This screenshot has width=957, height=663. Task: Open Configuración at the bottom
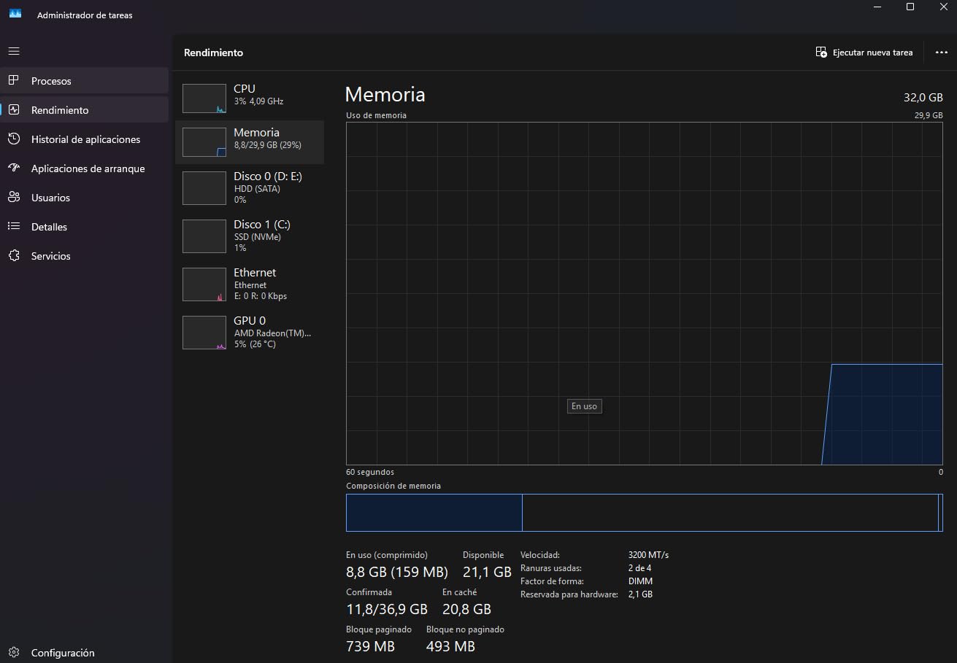[x=85, y=652]
